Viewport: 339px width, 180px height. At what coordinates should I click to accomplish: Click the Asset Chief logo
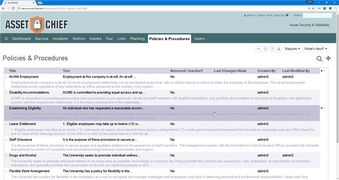pyautogui.click(x=36, y=25)
